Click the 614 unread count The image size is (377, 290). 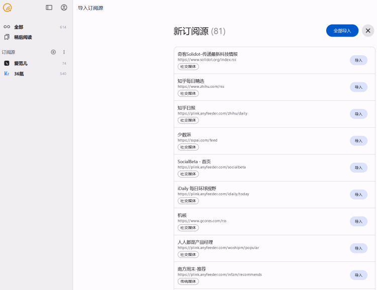[63, 27]
